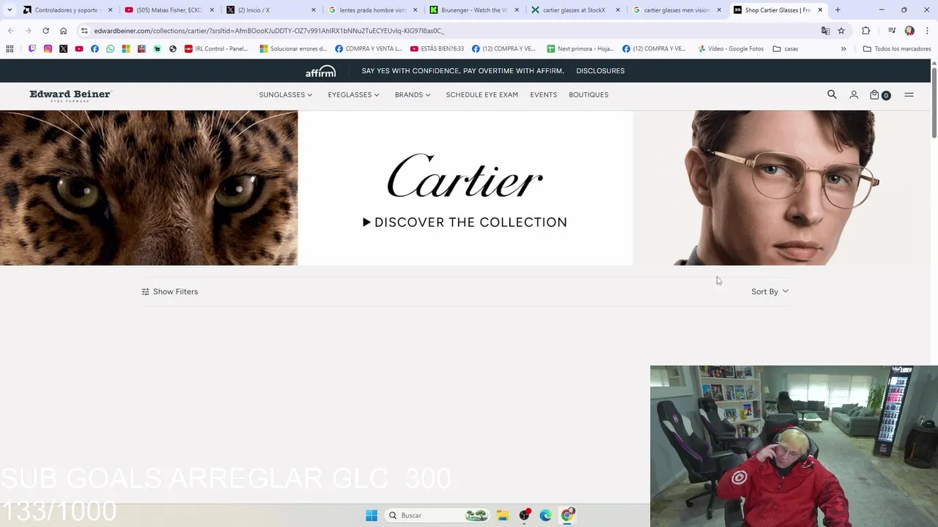Open the Instagram bookmark
The height and width of the screenshot is (527, 938).
click(48, 49)
